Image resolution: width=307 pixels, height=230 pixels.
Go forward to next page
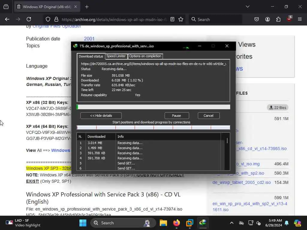(18, 19)
